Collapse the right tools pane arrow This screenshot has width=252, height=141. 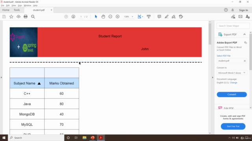[x=213, y=78]
